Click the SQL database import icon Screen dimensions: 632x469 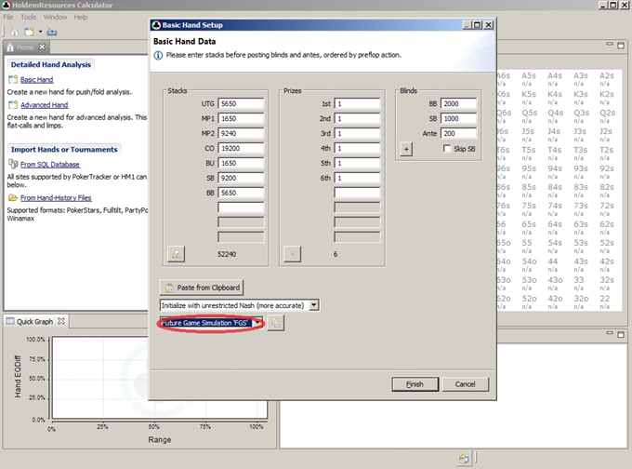[x=13, y=164]
